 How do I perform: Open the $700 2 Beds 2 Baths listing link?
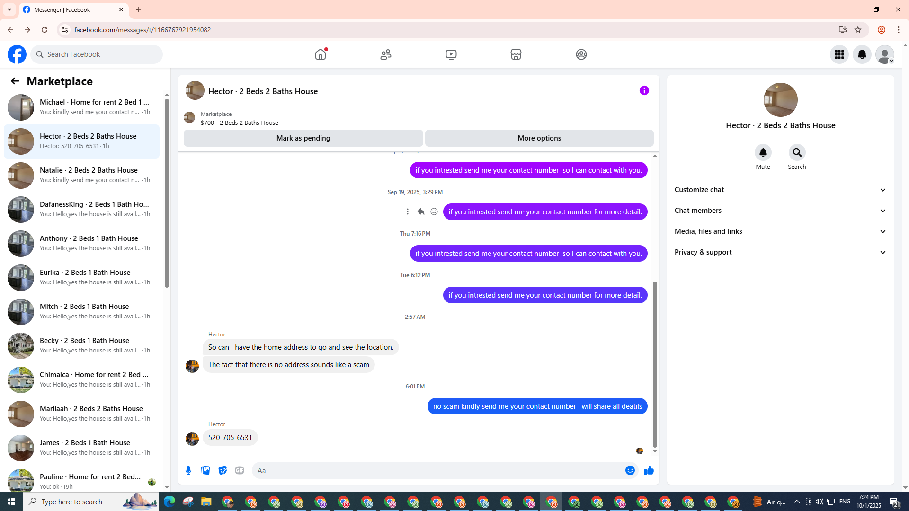(239, 123)
